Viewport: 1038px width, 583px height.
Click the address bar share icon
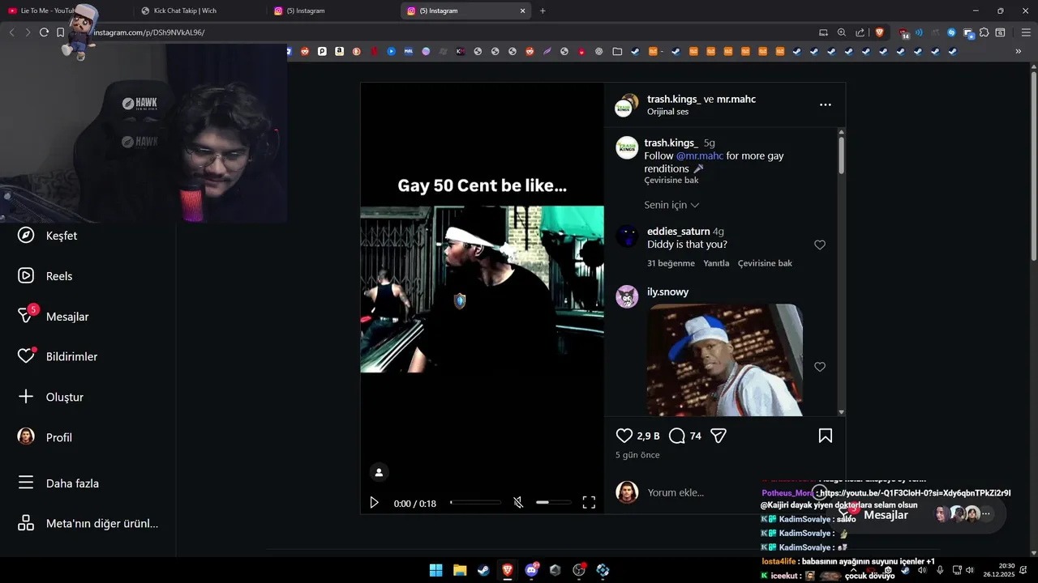(x=860, y=32)
